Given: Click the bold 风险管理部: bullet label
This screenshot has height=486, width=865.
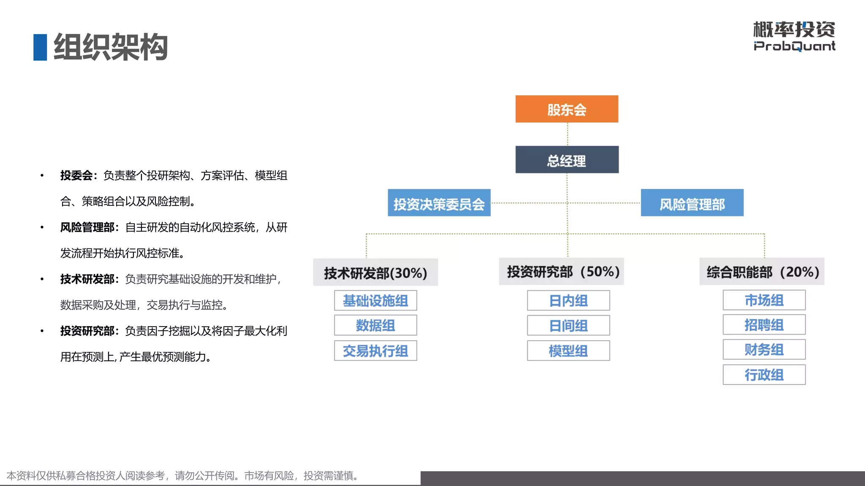Looking at the screenshot, I should point(90,227).
